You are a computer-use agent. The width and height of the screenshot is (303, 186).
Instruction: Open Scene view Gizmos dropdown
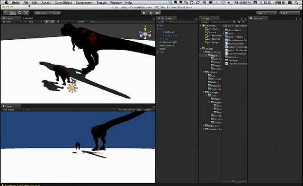click(82, 22)
